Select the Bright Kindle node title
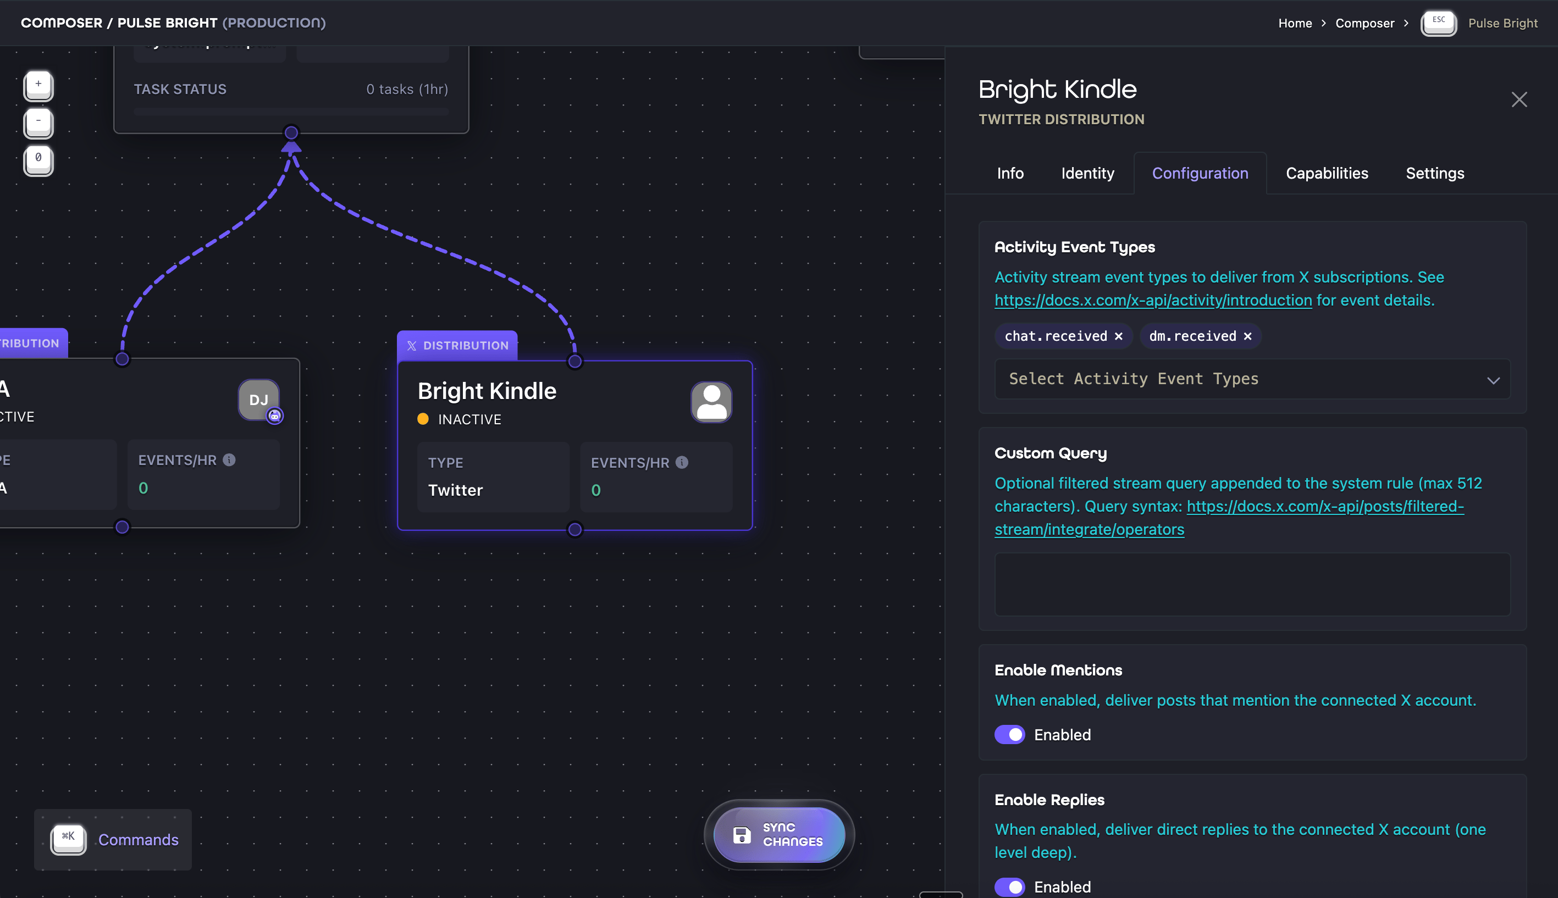The width and height of the screenshot is (1558, 898). point(487,391)
